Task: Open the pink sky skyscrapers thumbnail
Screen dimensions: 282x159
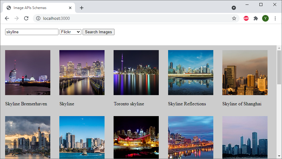Action: tap(245, 137)
